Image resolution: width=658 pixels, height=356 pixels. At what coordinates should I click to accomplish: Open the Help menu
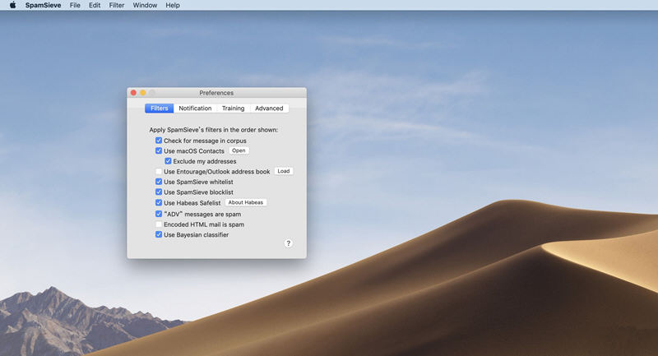(x=173, y=5)
